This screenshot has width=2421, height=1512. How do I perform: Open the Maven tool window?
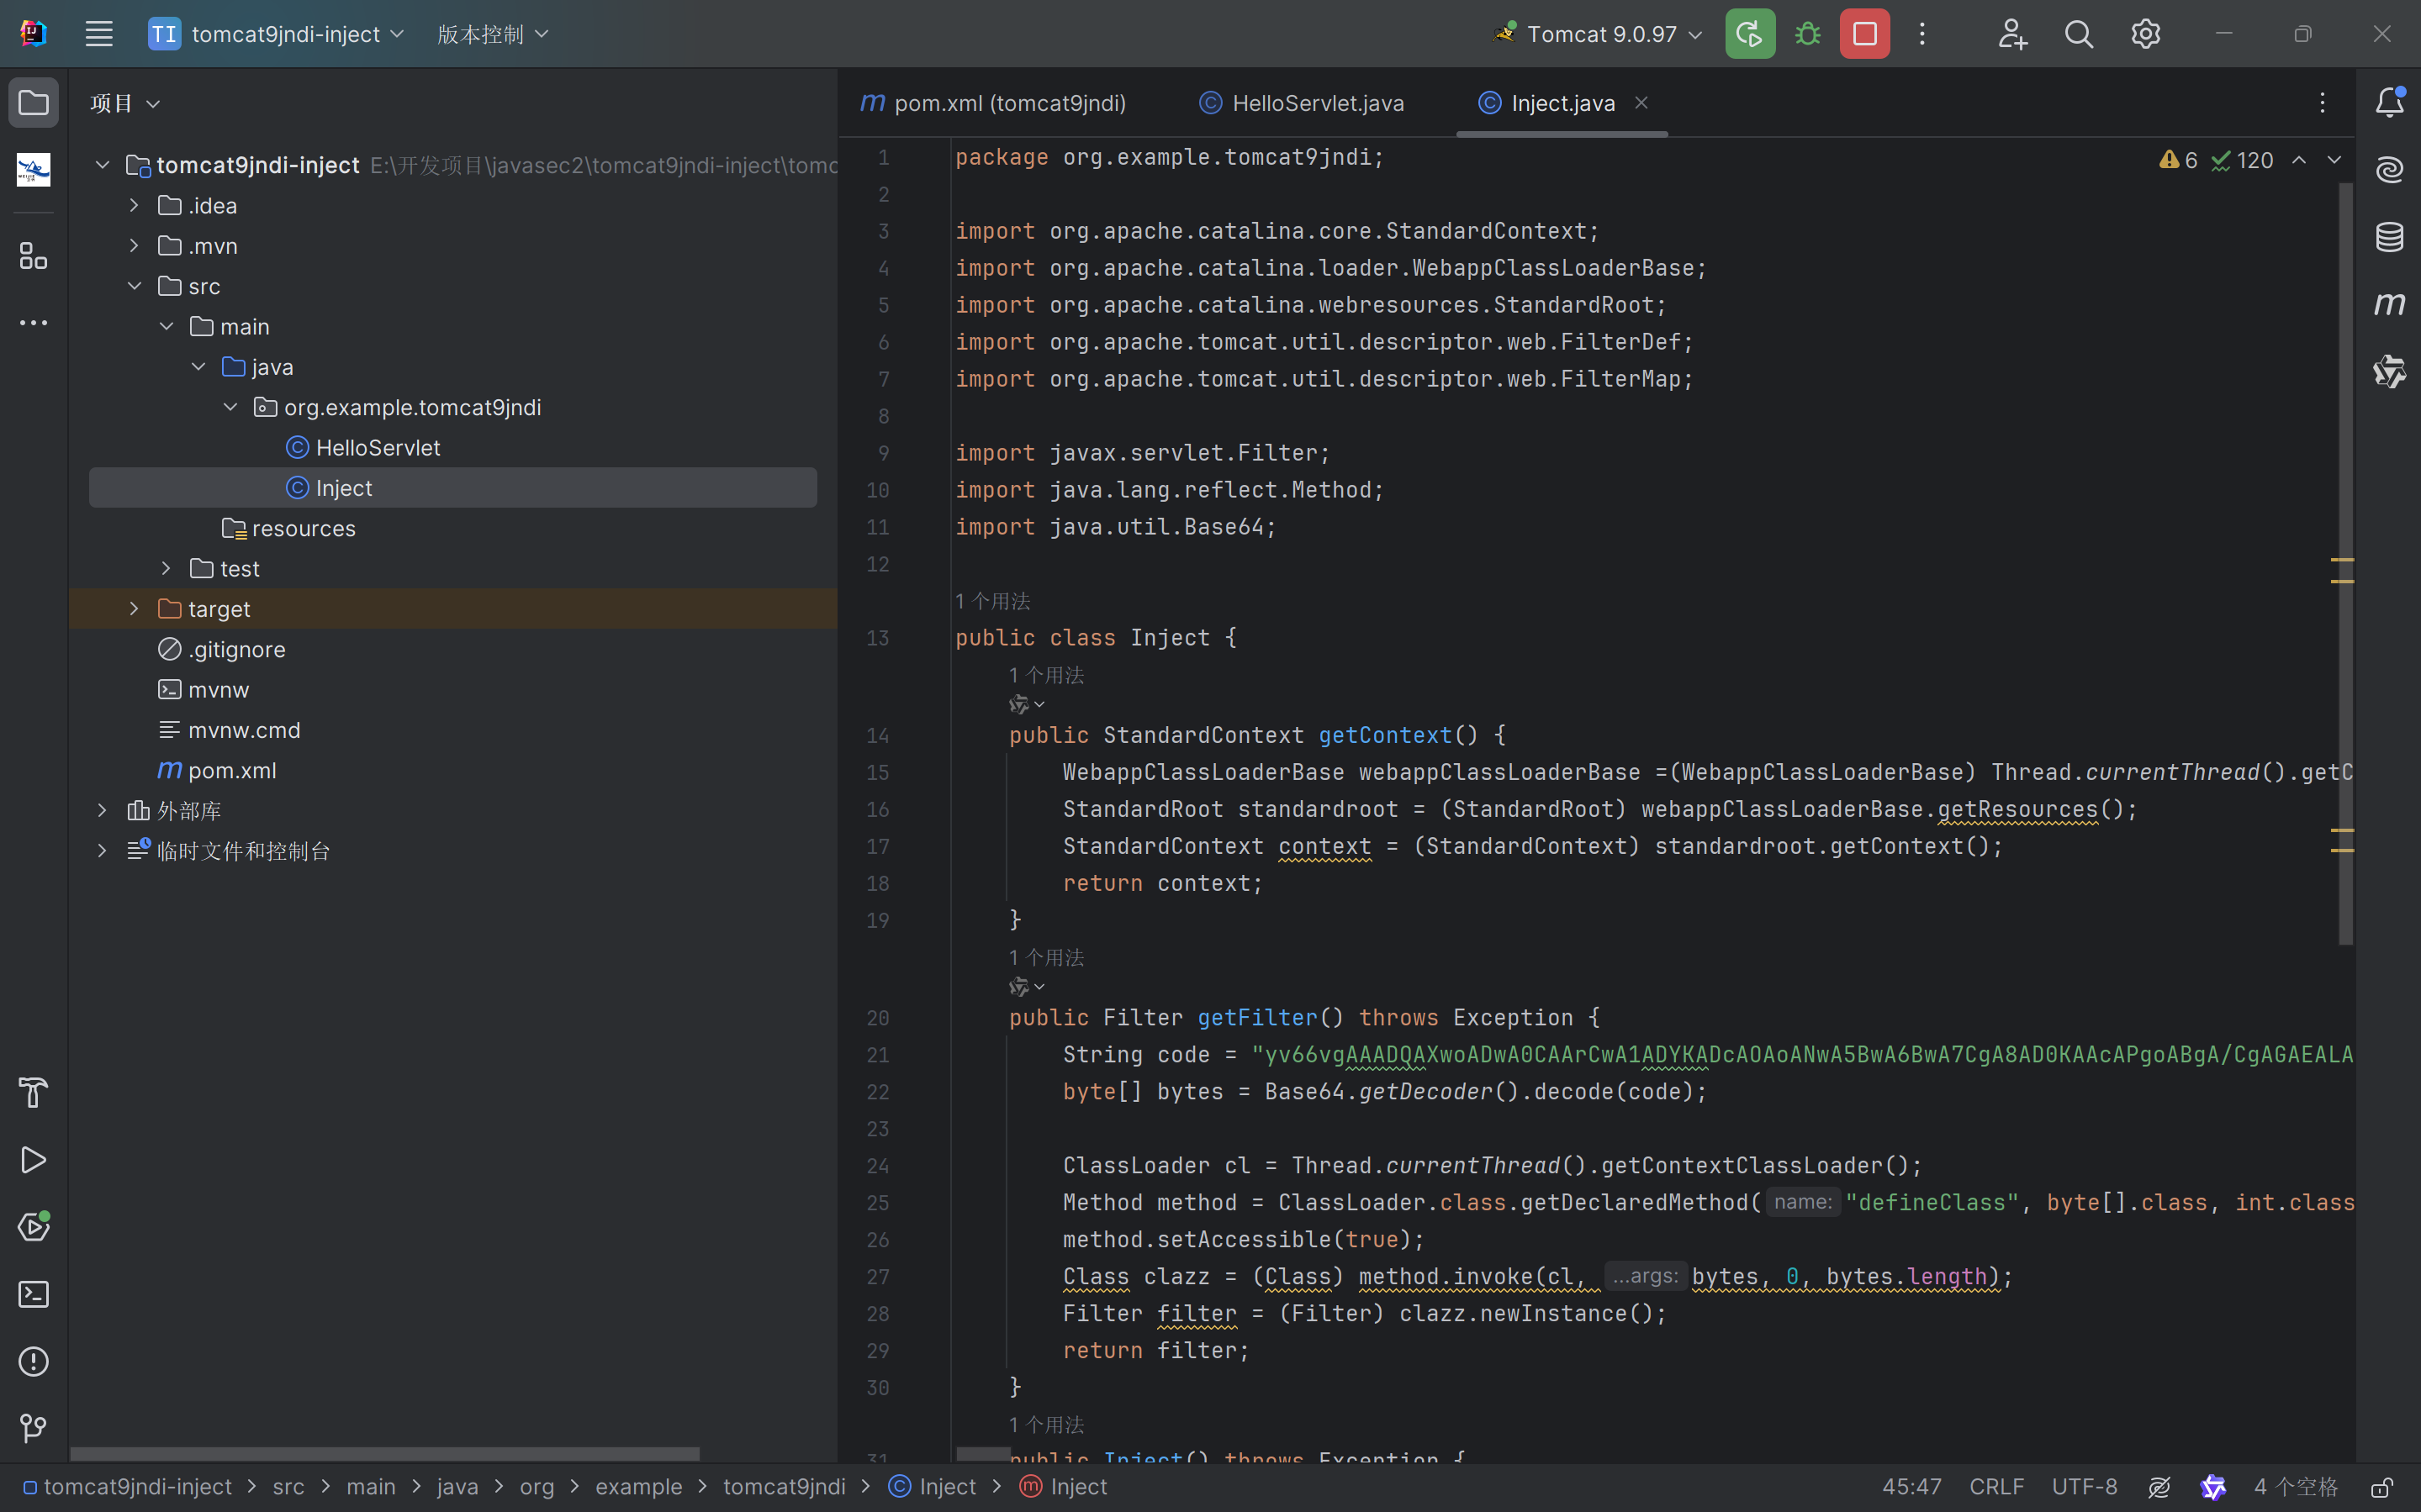pyautogui.click(x=2390, y=304)
